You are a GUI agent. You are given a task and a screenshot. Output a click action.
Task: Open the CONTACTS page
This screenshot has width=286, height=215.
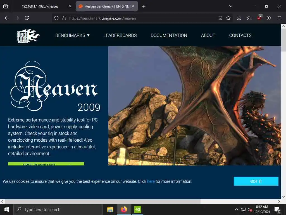240,35
